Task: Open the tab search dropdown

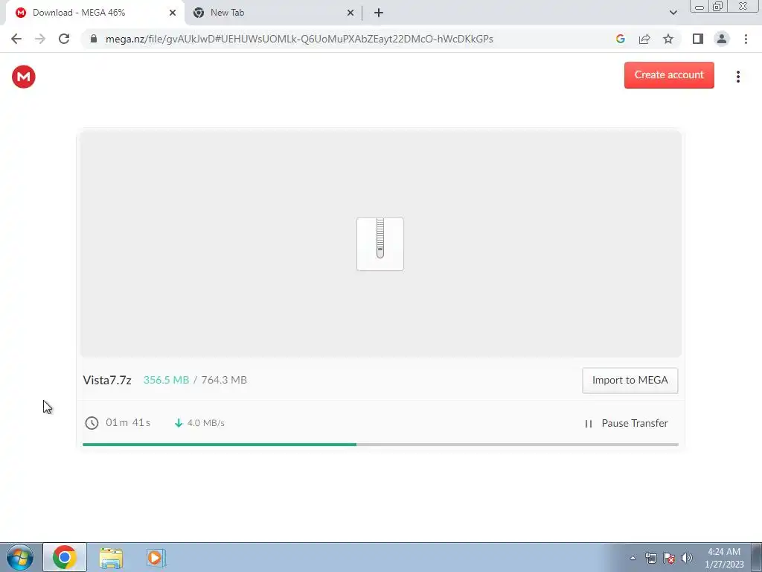Action: tap(673, 13)
